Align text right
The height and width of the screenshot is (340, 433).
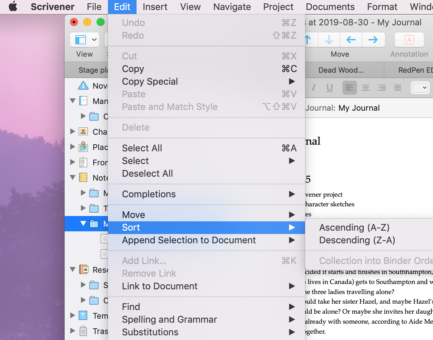click(382, 88)
